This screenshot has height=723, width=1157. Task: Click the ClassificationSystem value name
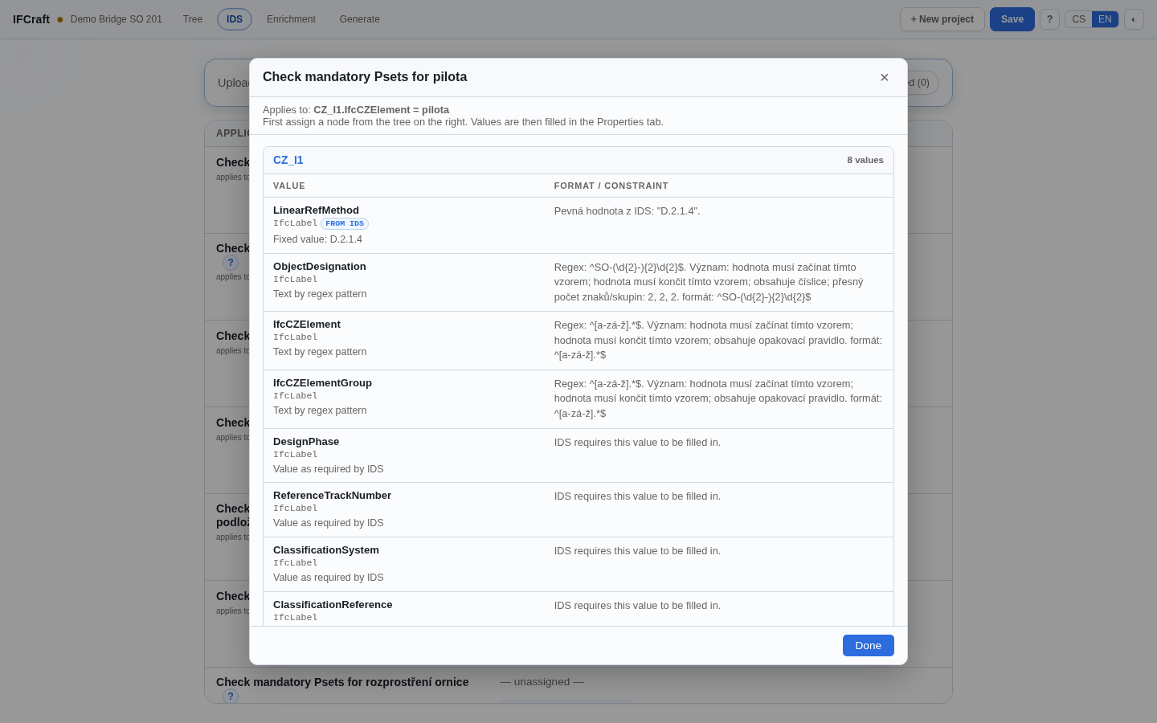point(326,550)
